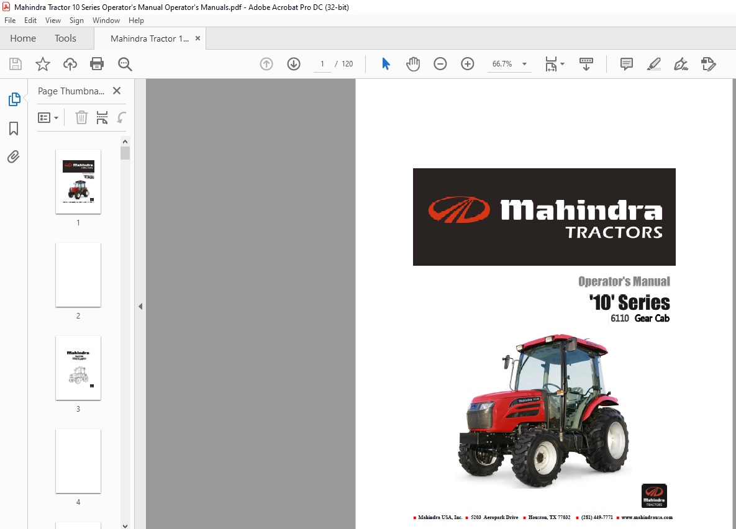Add a comment sticky note
Image resolution: width=736 pixels, height=529 pixels.
click(x=627, y=64)
